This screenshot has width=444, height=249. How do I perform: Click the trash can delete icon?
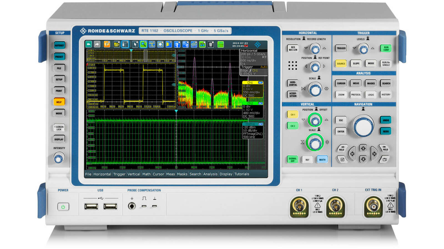click(x=211, y=44)
